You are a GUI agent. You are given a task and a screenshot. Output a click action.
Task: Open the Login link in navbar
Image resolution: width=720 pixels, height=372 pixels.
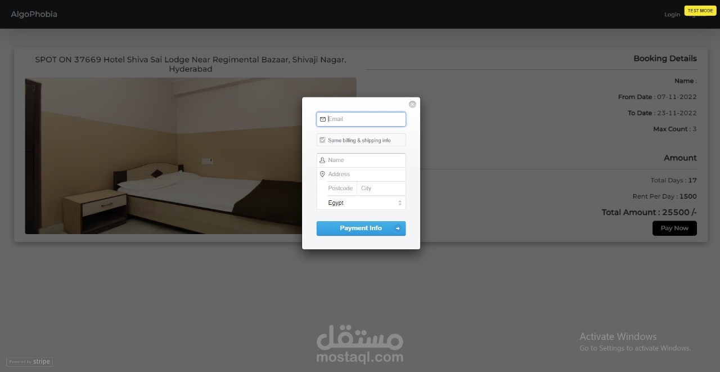[x=672, y=15]
